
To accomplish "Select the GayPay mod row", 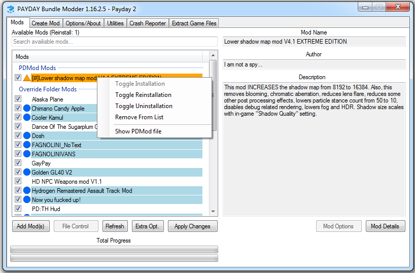I will click(117, 163).
